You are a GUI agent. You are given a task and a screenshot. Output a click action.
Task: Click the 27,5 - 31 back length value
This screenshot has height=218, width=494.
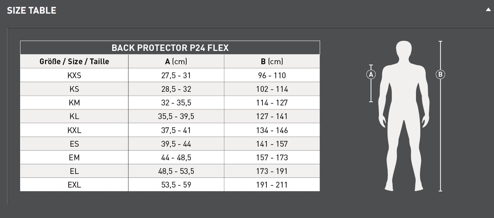176,75
